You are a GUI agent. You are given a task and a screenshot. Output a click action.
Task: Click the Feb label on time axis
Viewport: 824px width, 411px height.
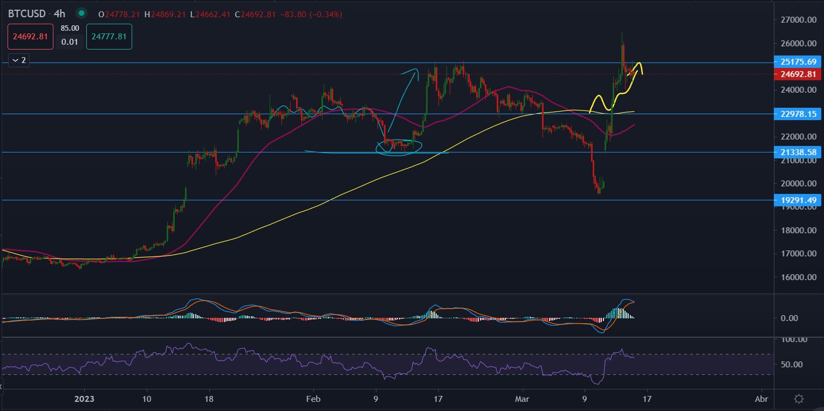pyautogui.click(x=313, y=399)
